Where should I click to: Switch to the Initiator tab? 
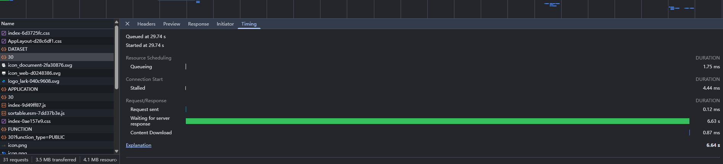[225, 24]
